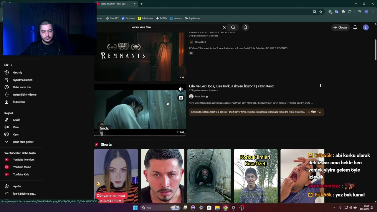The image size is (377, 212).
Task: Open OBS Studio from taskbar
Action: 241,208
